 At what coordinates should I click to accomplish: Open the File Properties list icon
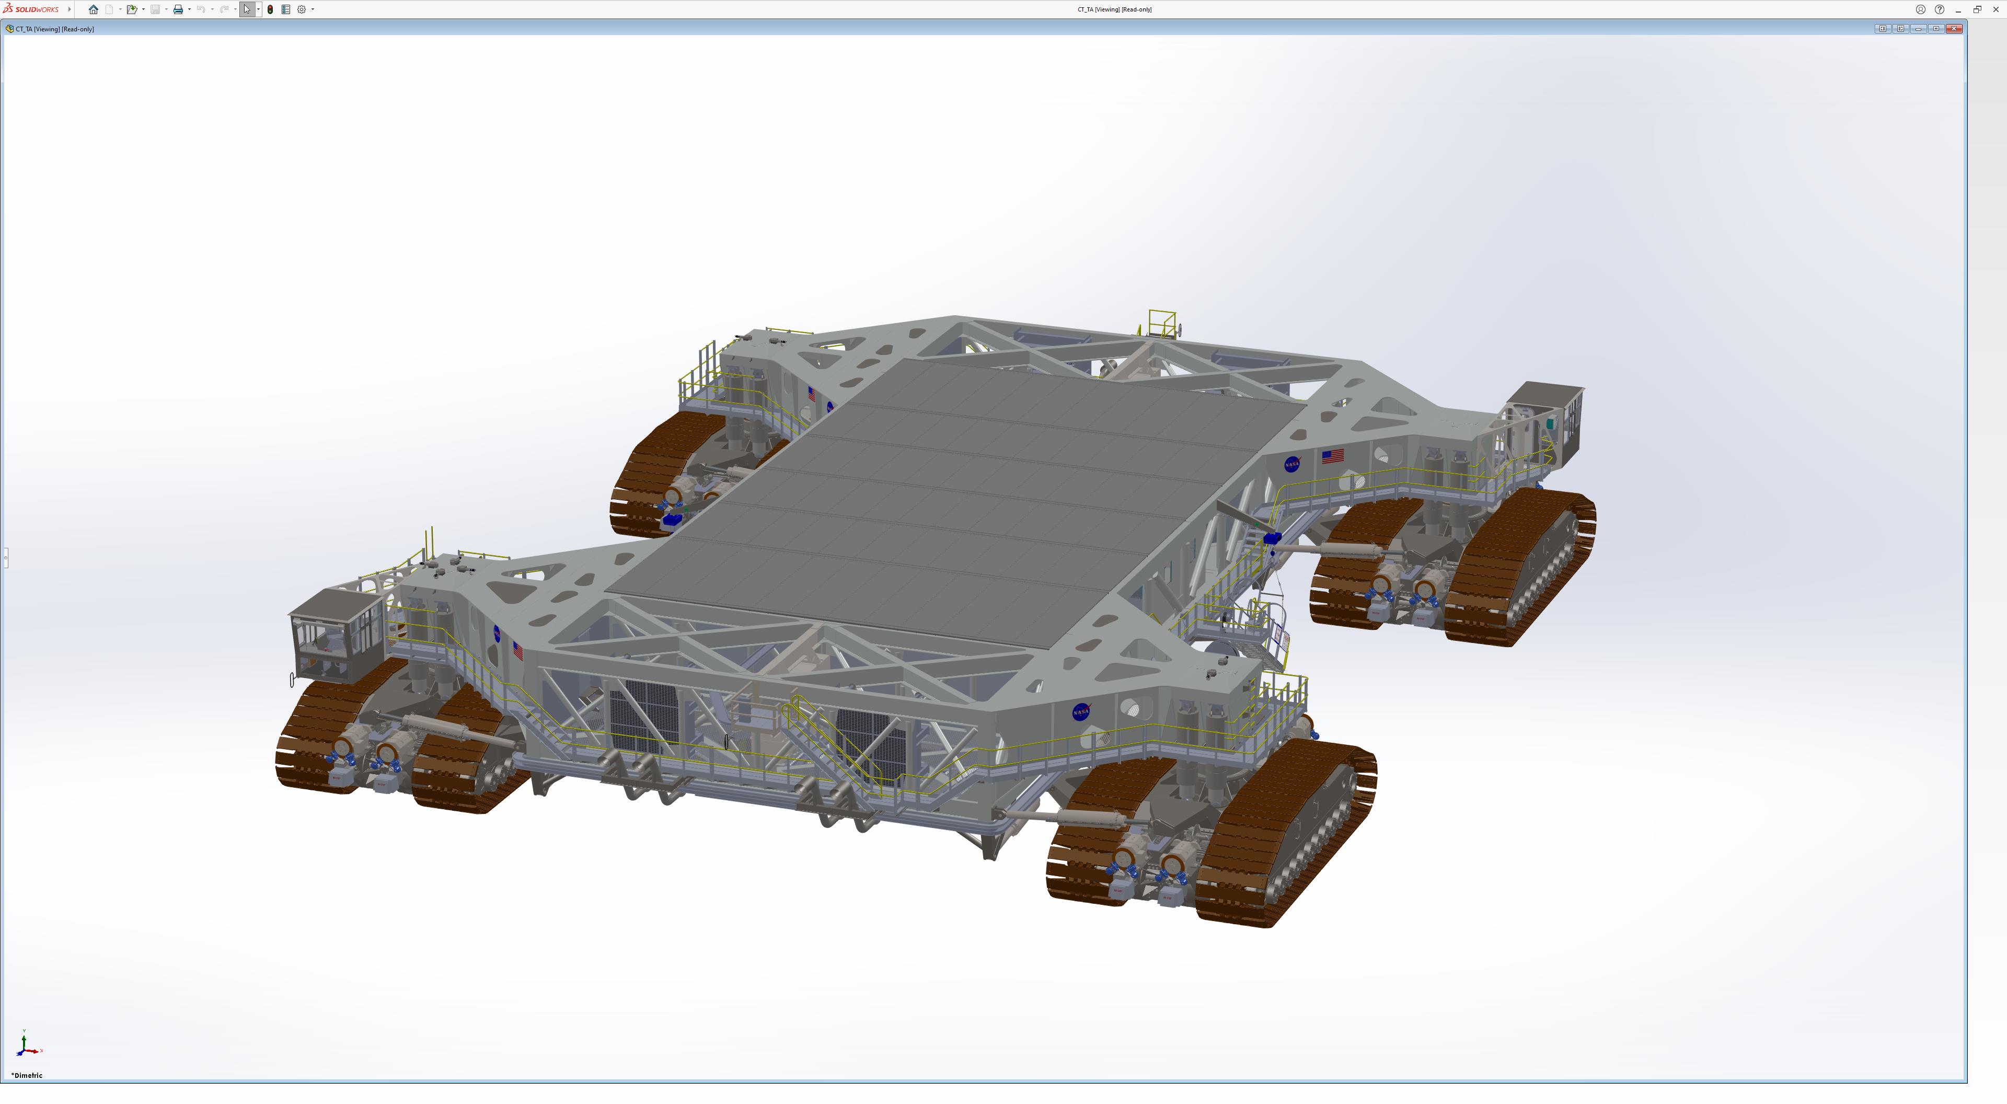click(286, 9)
